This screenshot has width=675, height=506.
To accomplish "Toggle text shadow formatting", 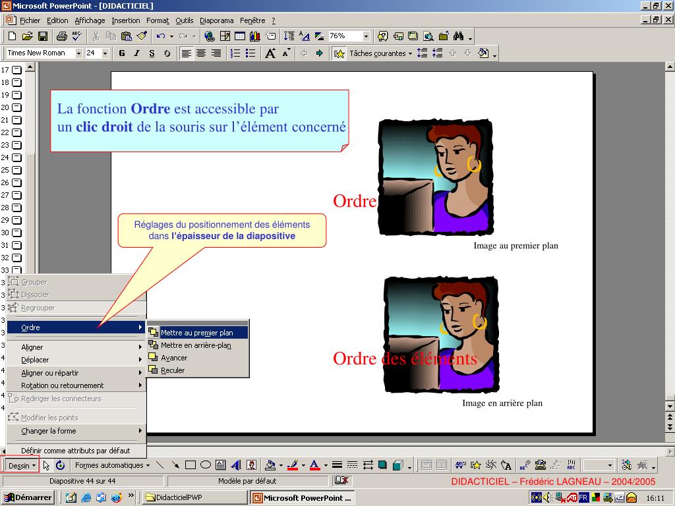I will coord(167,53).
